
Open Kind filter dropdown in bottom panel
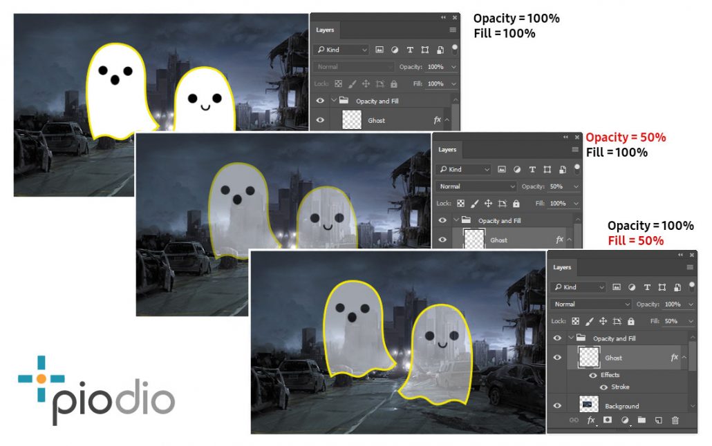coord(578,287)
